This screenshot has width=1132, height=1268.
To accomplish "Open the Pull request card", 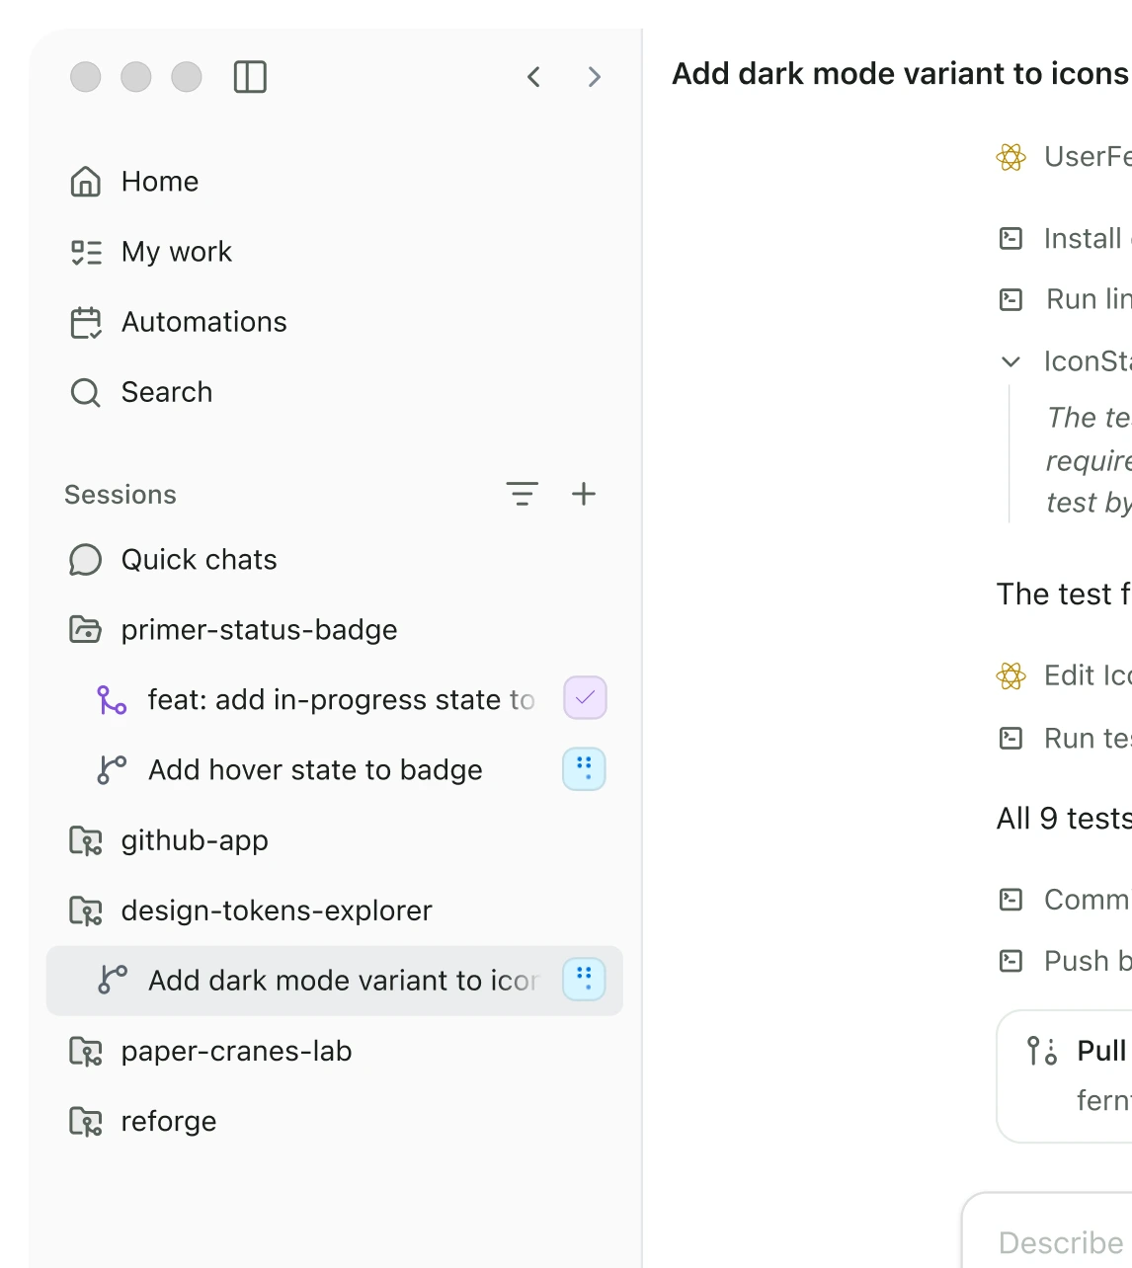I will [x=1065, y=1076].
